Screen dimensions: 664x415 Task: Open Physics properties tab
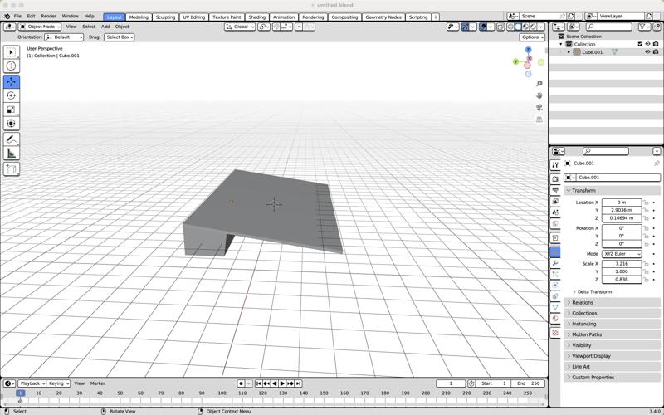tap(555, 286)
